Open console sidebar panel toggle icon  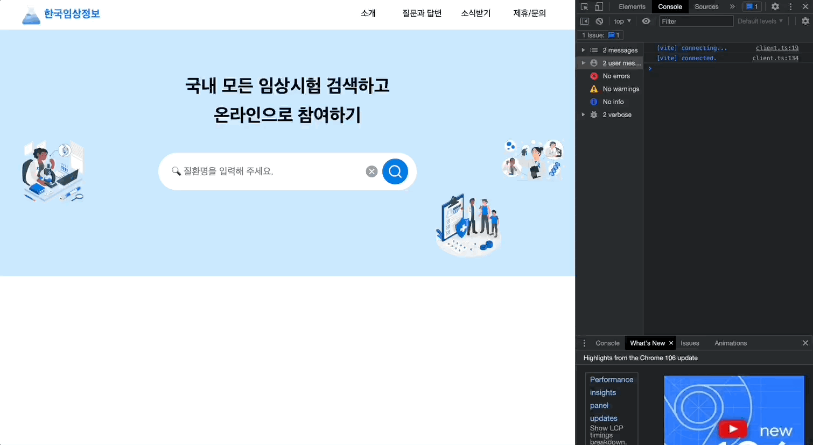[x=585, y=21]
